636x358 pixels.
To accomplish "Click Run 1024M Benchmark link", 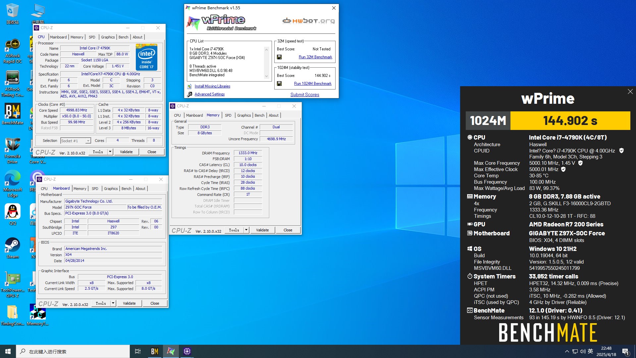I will [313, 84].
